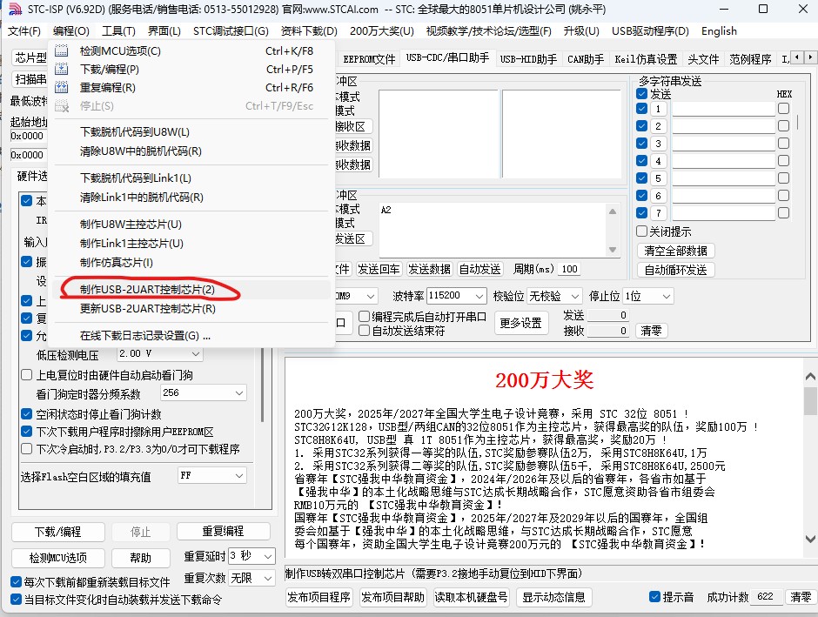Enable 自动发送结束符 checkbox
Screen dimensions: 818x617
[x=364, y=330]
